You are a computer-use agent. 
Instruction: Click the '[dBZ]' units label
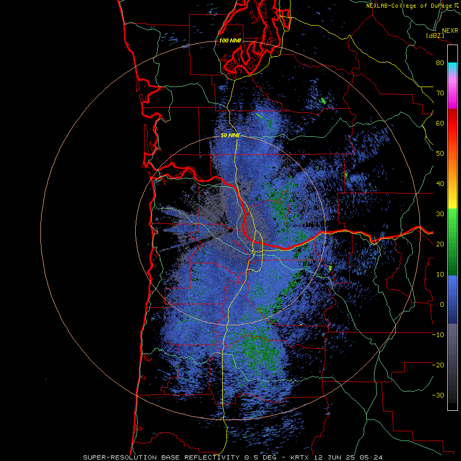[x=435, y=35]
